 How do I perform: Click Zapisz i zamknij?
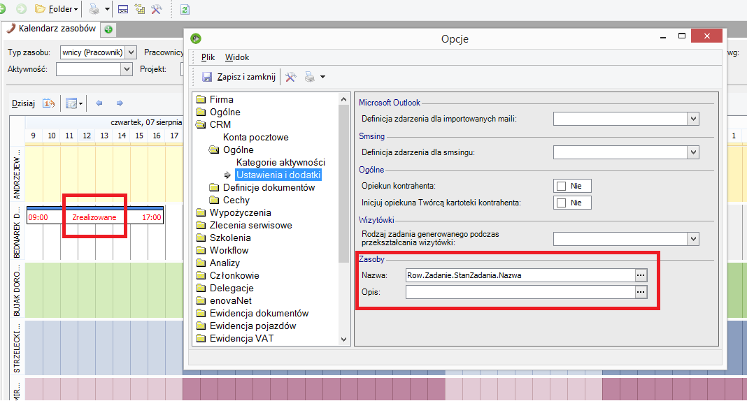pos(239,77)
